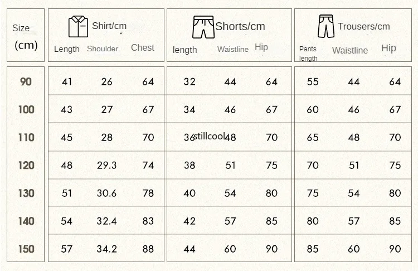Click shoulder value 34.2
This screenshot has width=418, height=271.
tap(106, 249)
